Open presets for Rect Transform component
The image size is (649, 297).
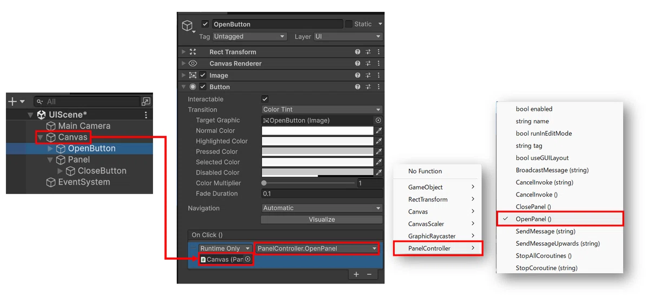point(368,52)
